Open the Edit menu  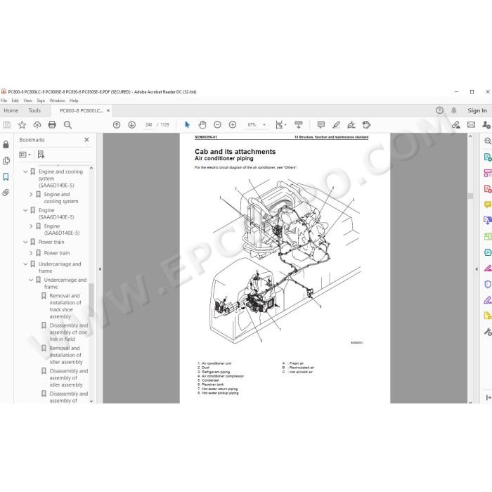click(x=15, y=101)
